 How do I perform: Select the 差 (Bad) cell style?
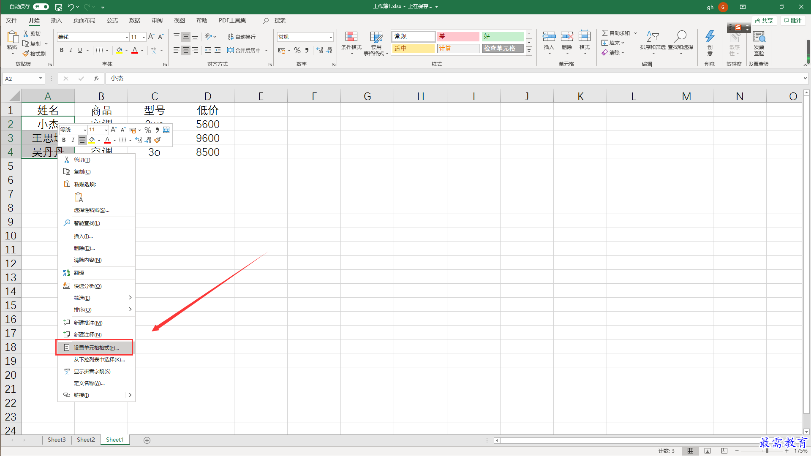458,37
